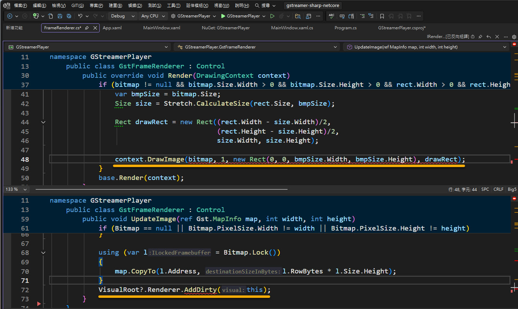The image size is (518, 309).
Task: Toggle pin on FrameRenderer.cs tab
Action: click(x=87, y=28)
